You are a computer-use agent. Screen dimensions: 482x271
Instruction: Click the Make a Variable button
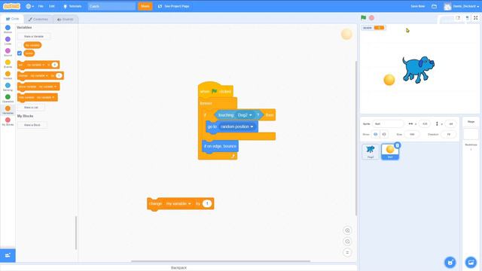click(x=34, y=36)
